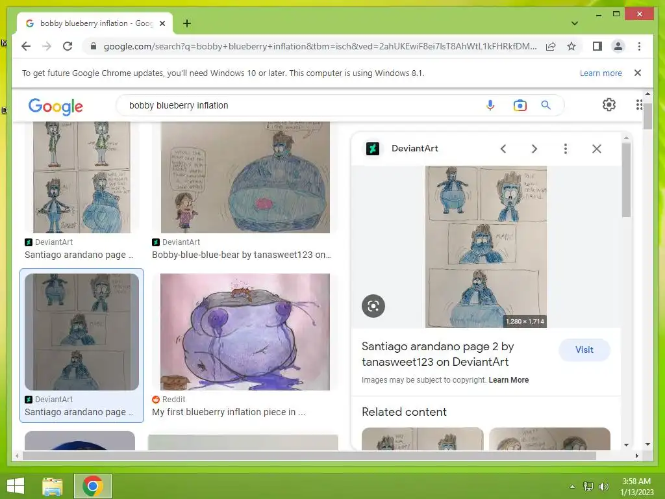Open the selected Santiago arandano page result image
The height and width of the screenshot is (499, 665).
pyautogui.click(x=82, y=332)
